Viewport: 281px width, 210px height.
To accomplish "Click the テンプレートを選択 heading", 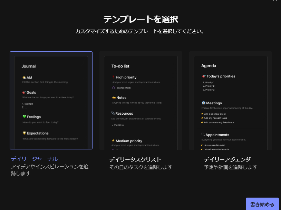I will coord(141,19).
